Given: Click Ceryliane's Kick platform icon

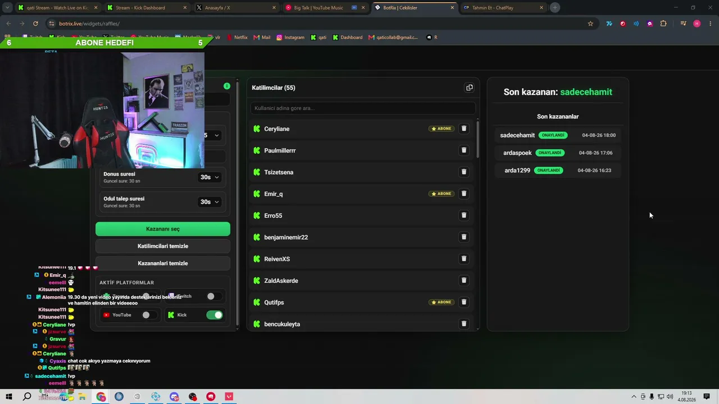Looking at the screenshot, I should pos(257,128).
